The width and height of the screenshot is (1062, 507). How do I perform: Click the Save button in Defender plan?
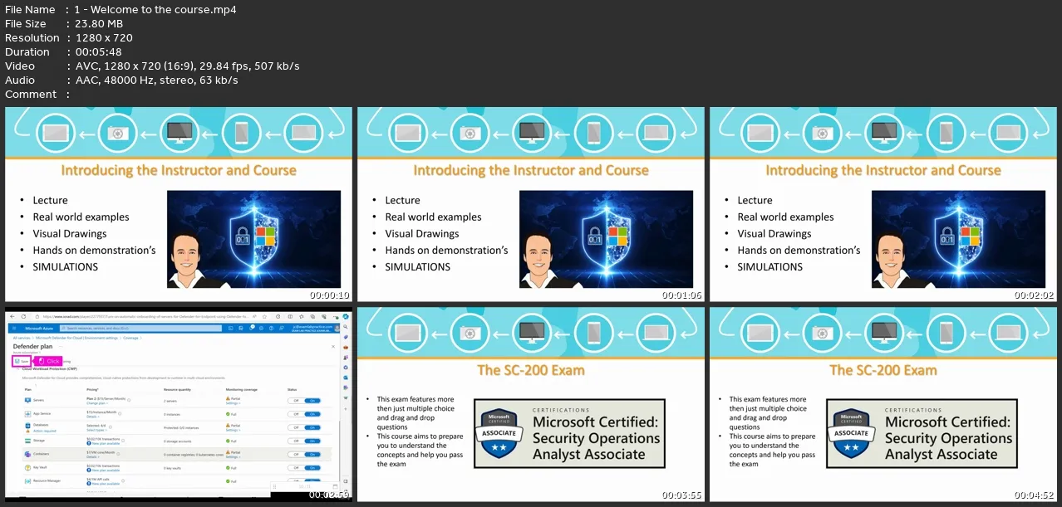click(22, 361)
